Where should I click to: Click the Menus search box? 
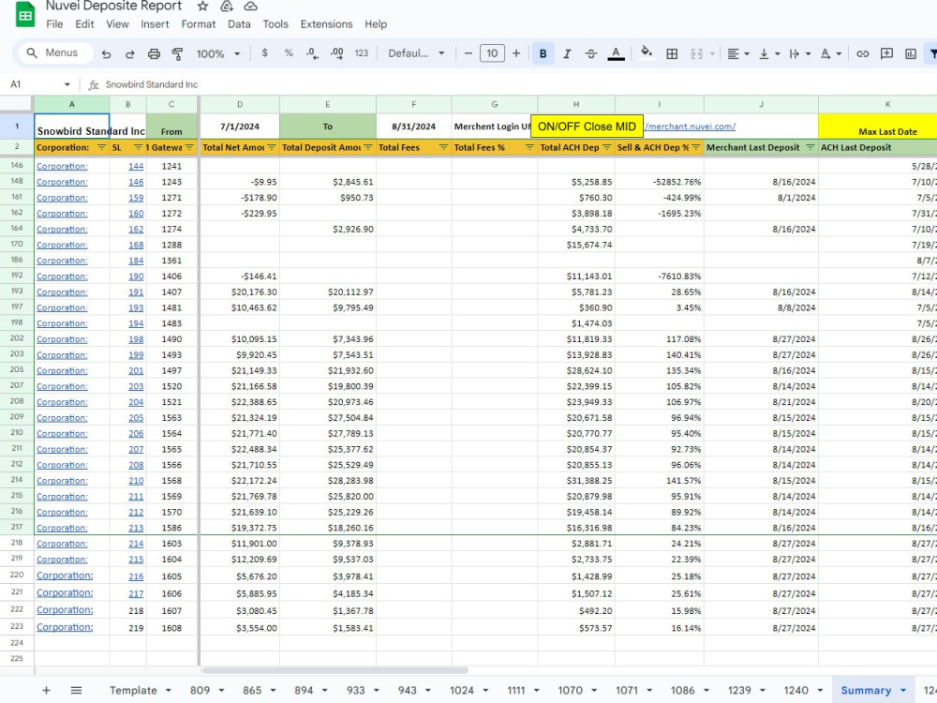pos(53,52)
